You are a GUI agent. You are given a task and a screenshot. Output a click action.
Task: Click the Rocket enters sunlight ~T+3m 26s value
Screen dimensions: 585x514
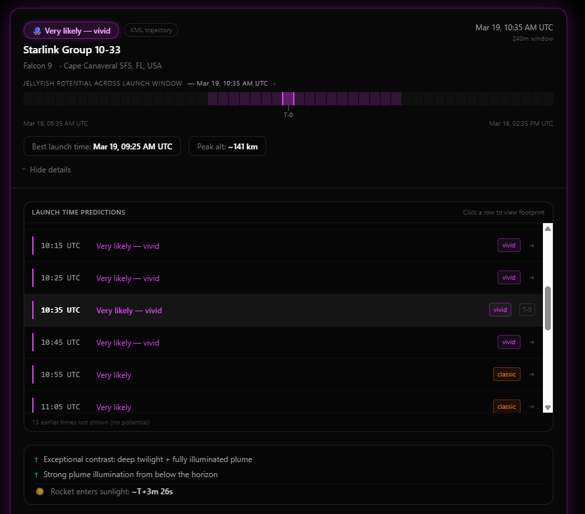152,492
